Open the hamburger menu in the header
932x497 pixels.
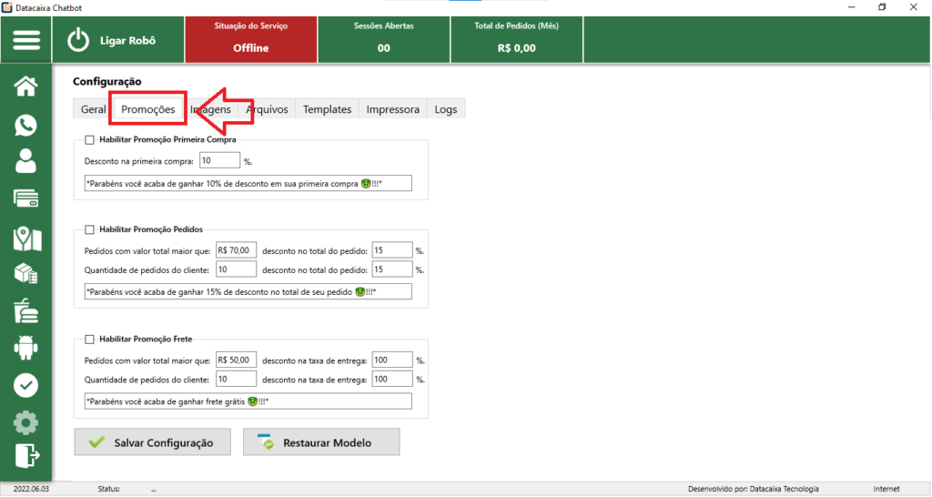coord(26,40)
